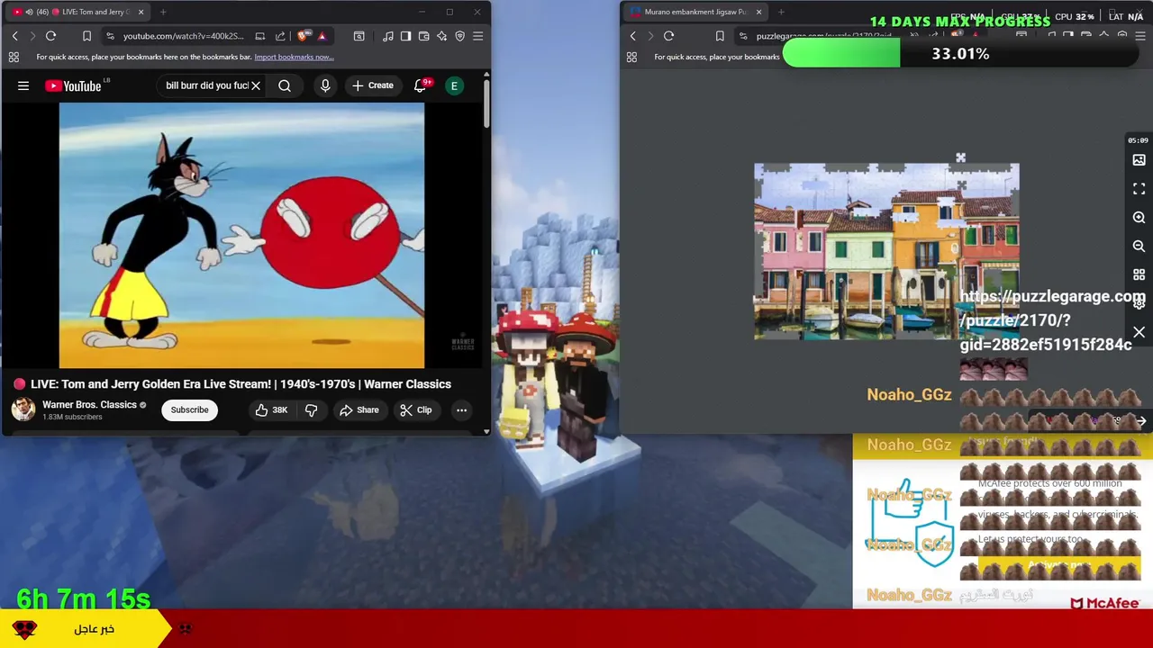The height and width of the screenshot is (648, 1153).
Task: Open media playlist music note icon
Action: 387,36
